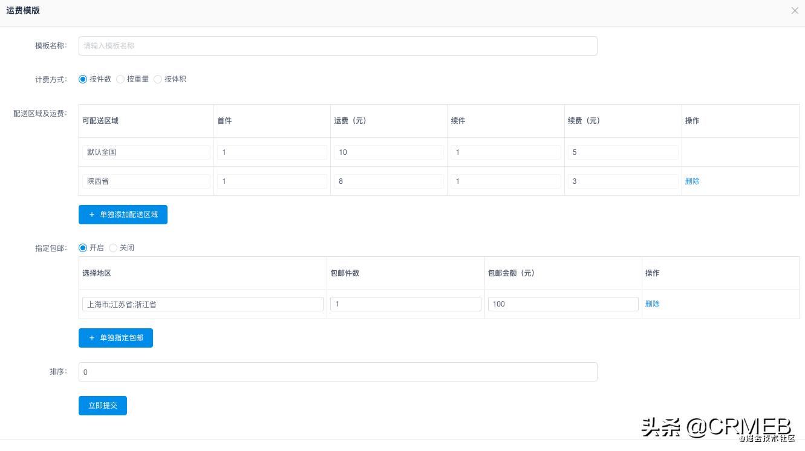Submit form with 立即提交 button
805x451 pixels.
pyautogui.click(x=103, y=406)
